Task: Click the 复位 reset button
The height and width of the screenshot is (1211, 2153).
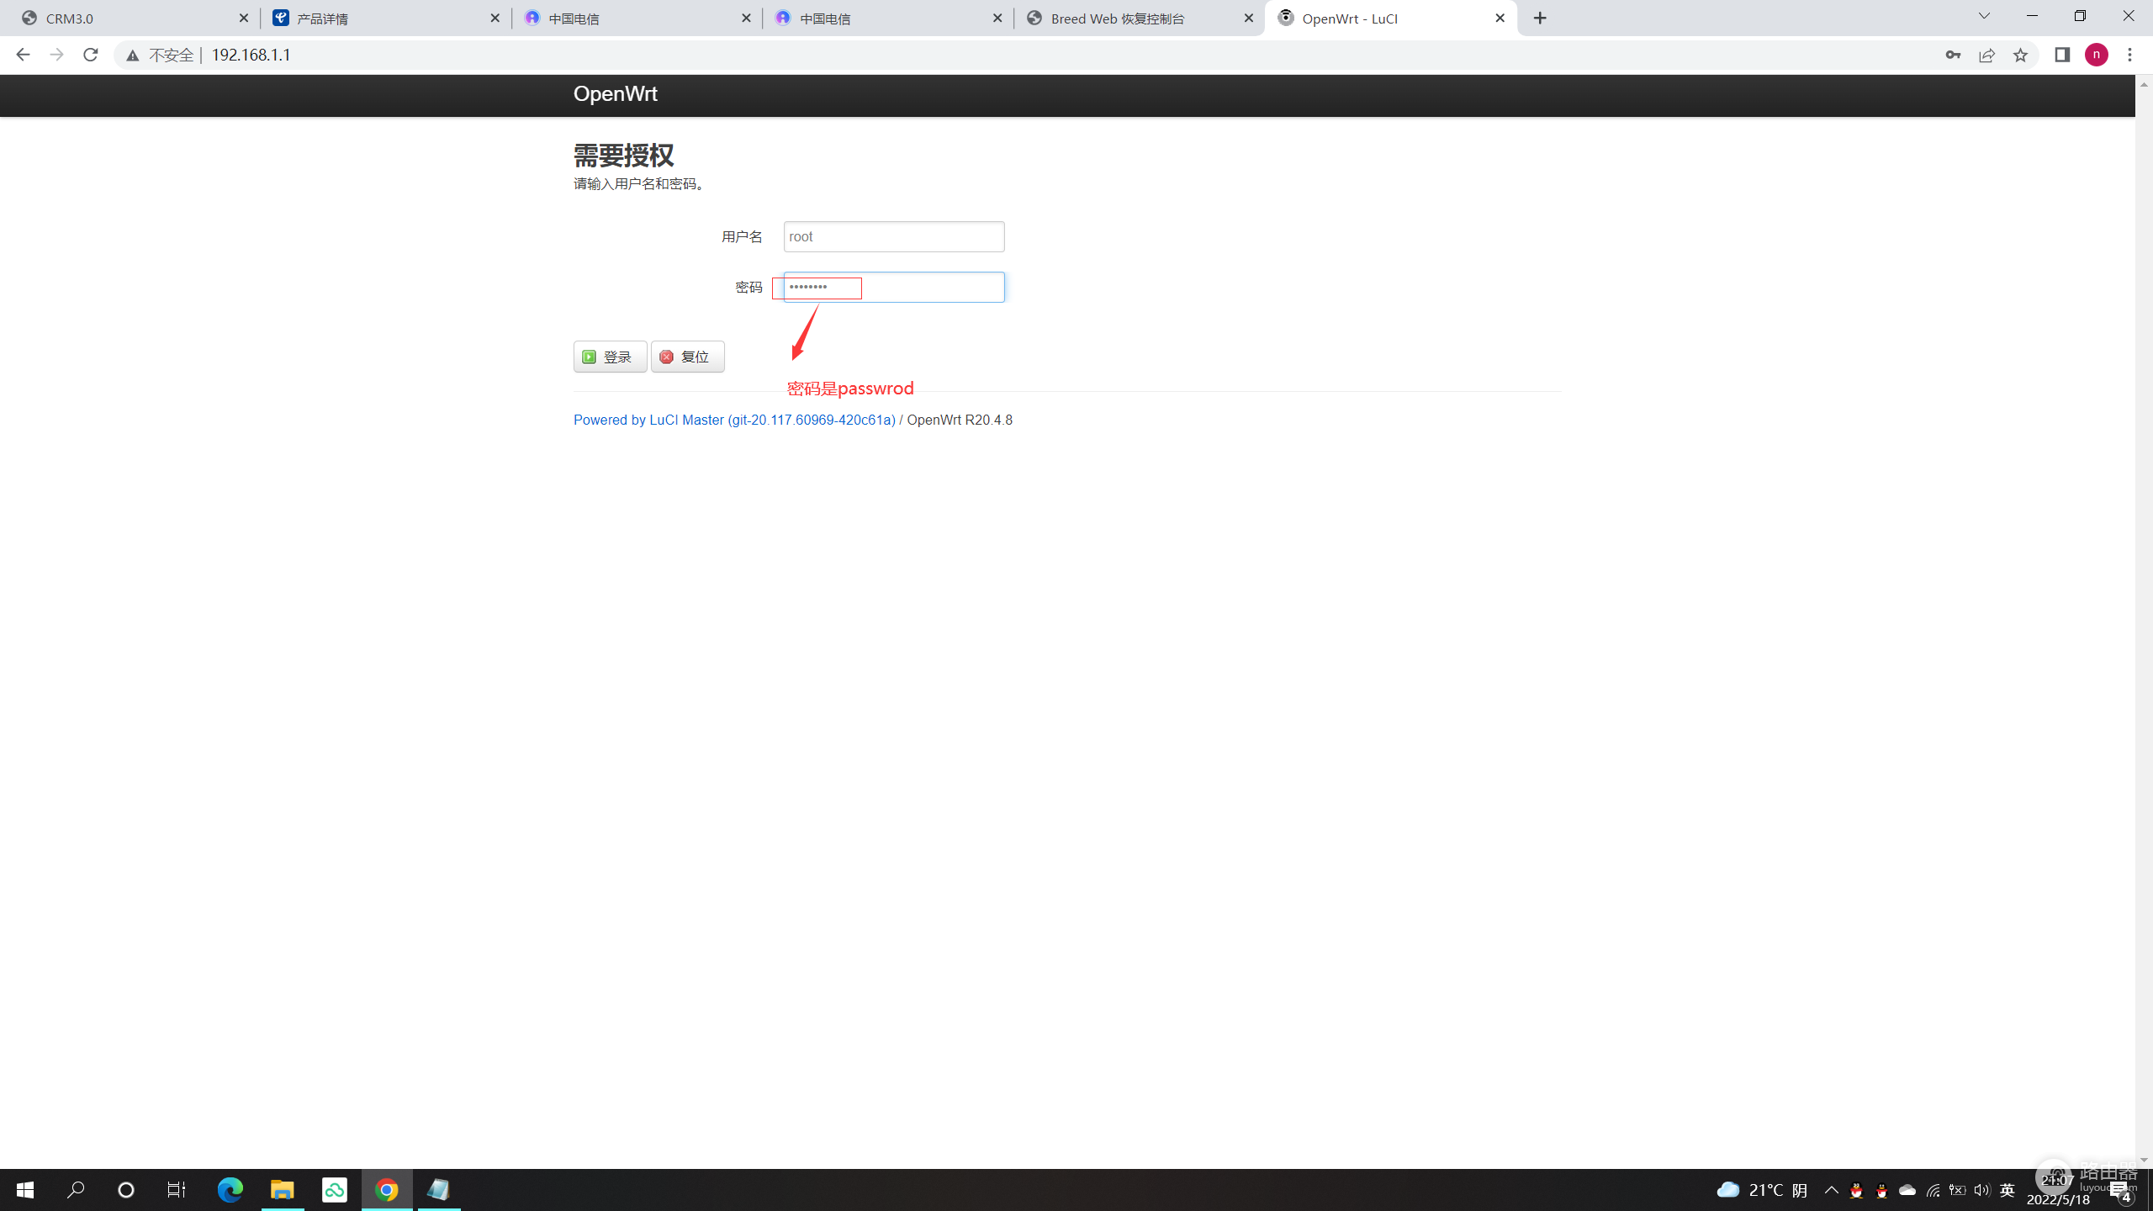Action: [x=687, y=357]
